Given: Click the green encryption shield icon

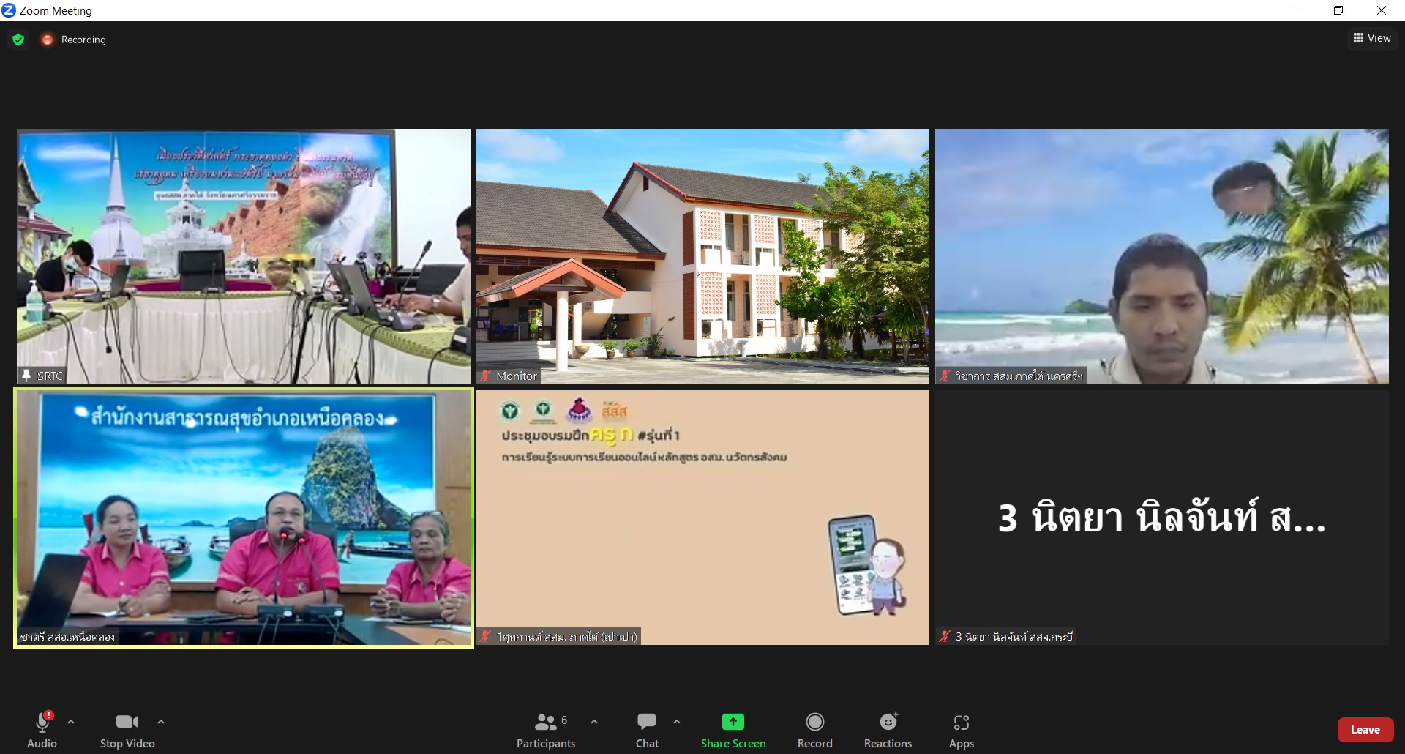Looking at the screenshot, I should pyautogui.click(x=18, y=40).
